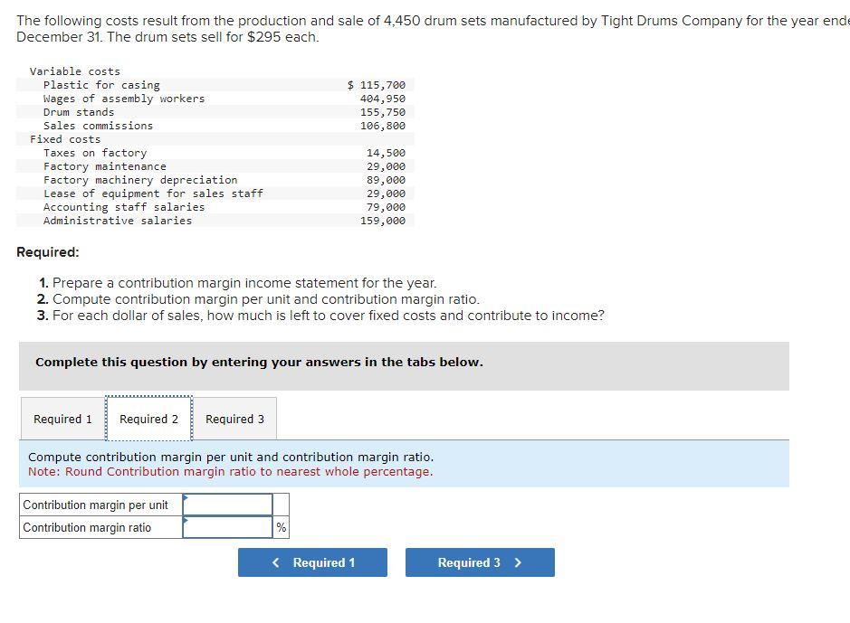850x623 pixels.
Task: Open the Required 3 tab
Action: [235, 418]
